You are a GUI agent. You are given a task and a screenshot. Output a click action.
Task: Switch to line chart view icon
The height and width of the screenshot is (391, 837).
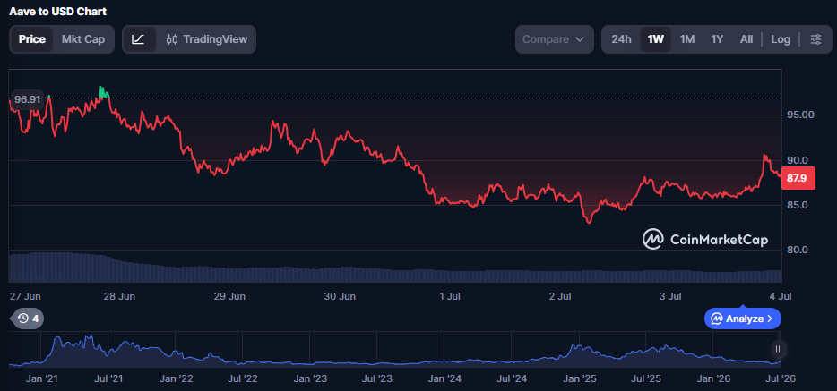point(139,39)
